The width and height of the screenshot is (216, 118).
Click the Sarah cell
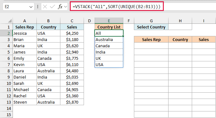point(25,83)
